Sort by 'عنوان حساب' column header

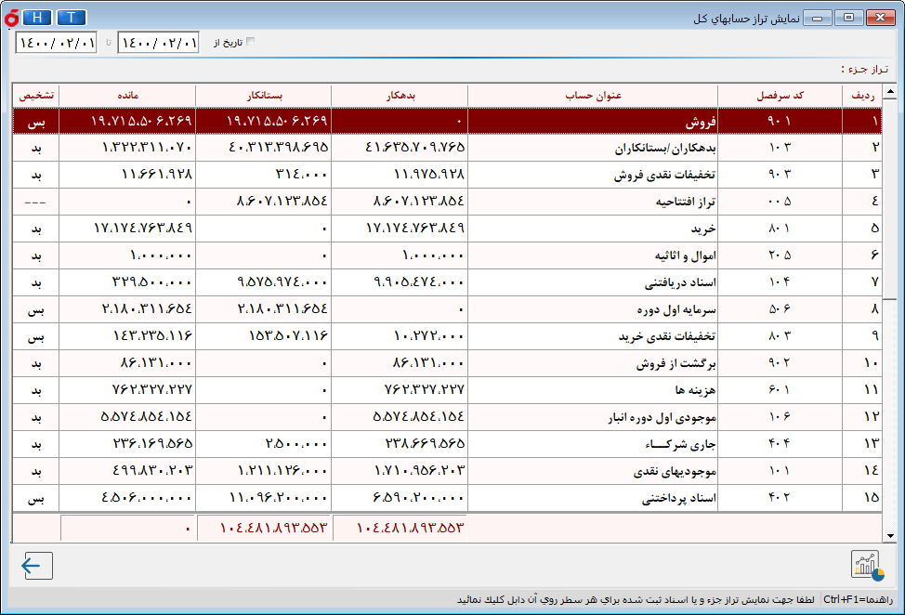pyautogui.click(x=594, y=96)
